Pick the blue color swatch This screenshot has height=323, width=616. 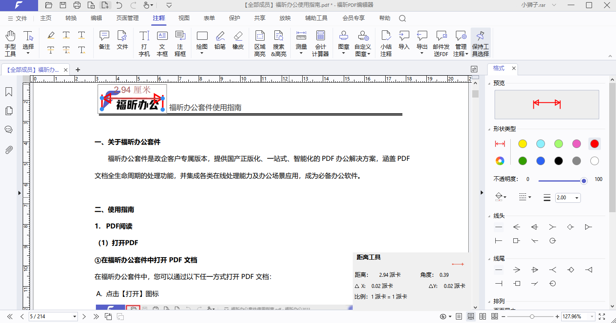pos(541,161)
